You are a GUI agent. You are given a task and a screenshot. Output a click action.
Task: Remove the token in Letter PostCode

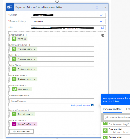point(35,80)
